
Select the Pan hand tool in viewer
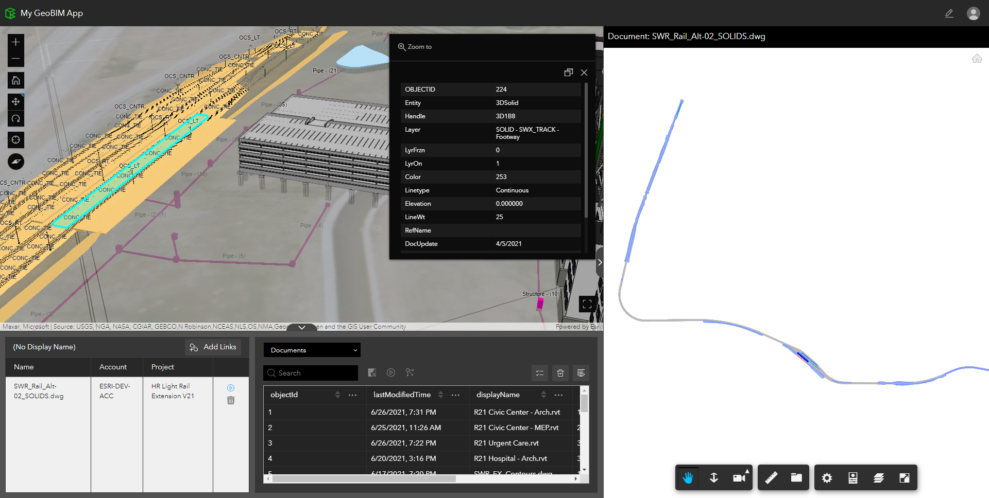tap(688, 478)
